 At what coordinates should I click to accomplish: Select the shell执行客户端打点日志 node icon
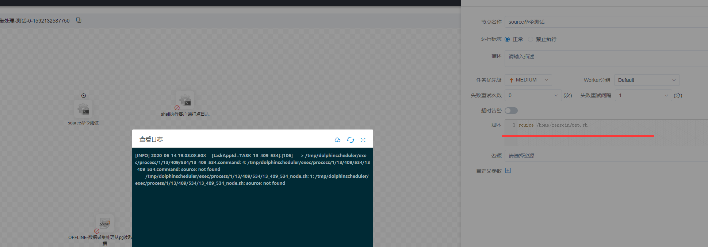pyautogui.click(x=185, y=100)
